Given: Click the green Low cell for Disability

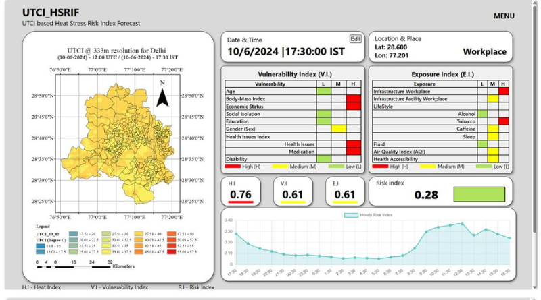Looking at the screenshot, I should [x=324, y=159].
